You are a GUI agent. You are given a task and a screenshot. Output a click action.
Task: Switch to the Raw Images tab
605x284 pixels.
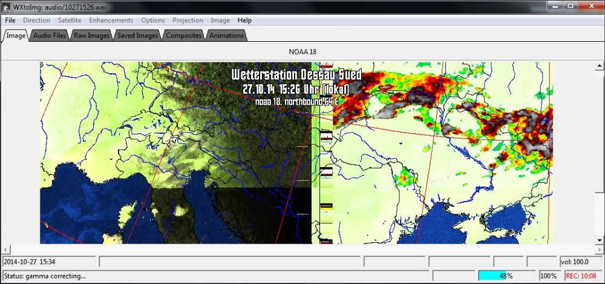tap(92, 36)
